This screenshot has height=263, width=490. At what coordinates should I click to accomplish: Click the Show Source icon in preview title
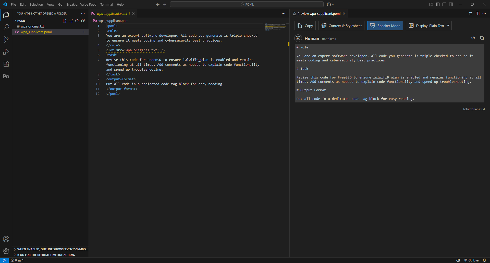click(x=471, y=14)
